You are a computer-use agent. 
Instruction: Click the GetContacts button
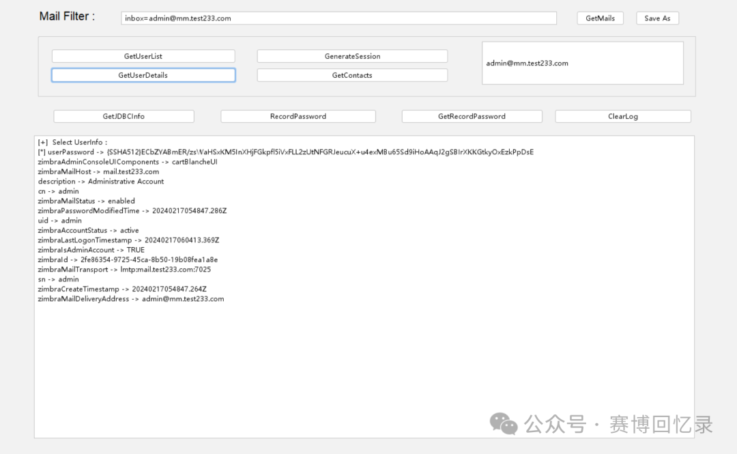click(352, 75)
